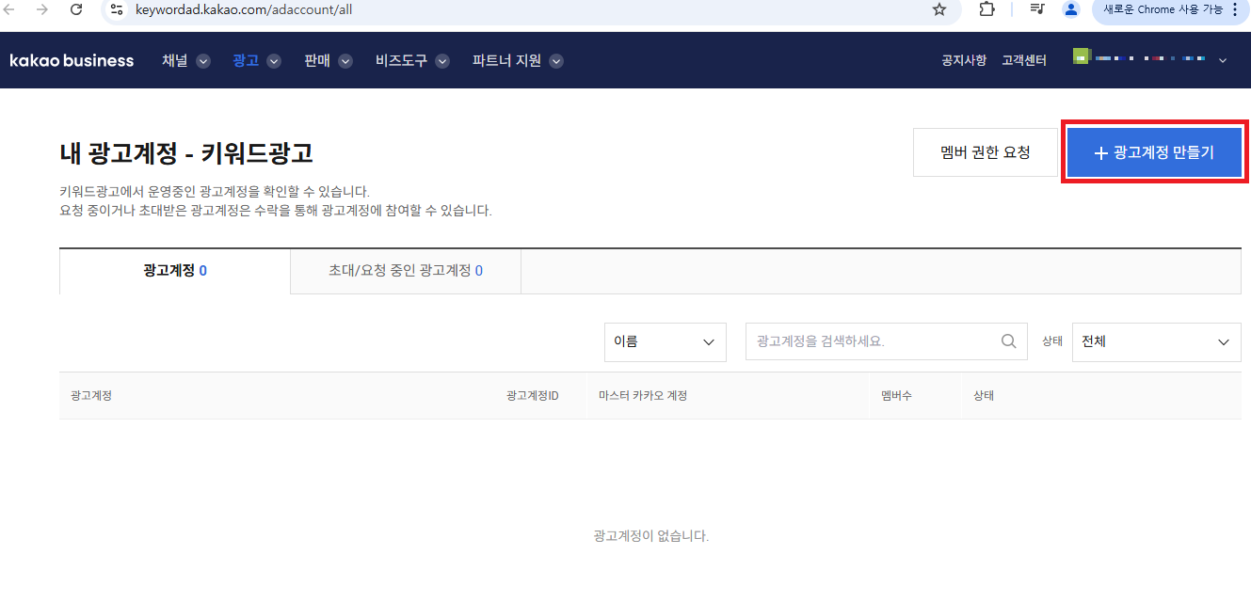Expand the account dropdown chevron
The height and width of the screenshot is (602, 1251).
(x=1223, y=61)
